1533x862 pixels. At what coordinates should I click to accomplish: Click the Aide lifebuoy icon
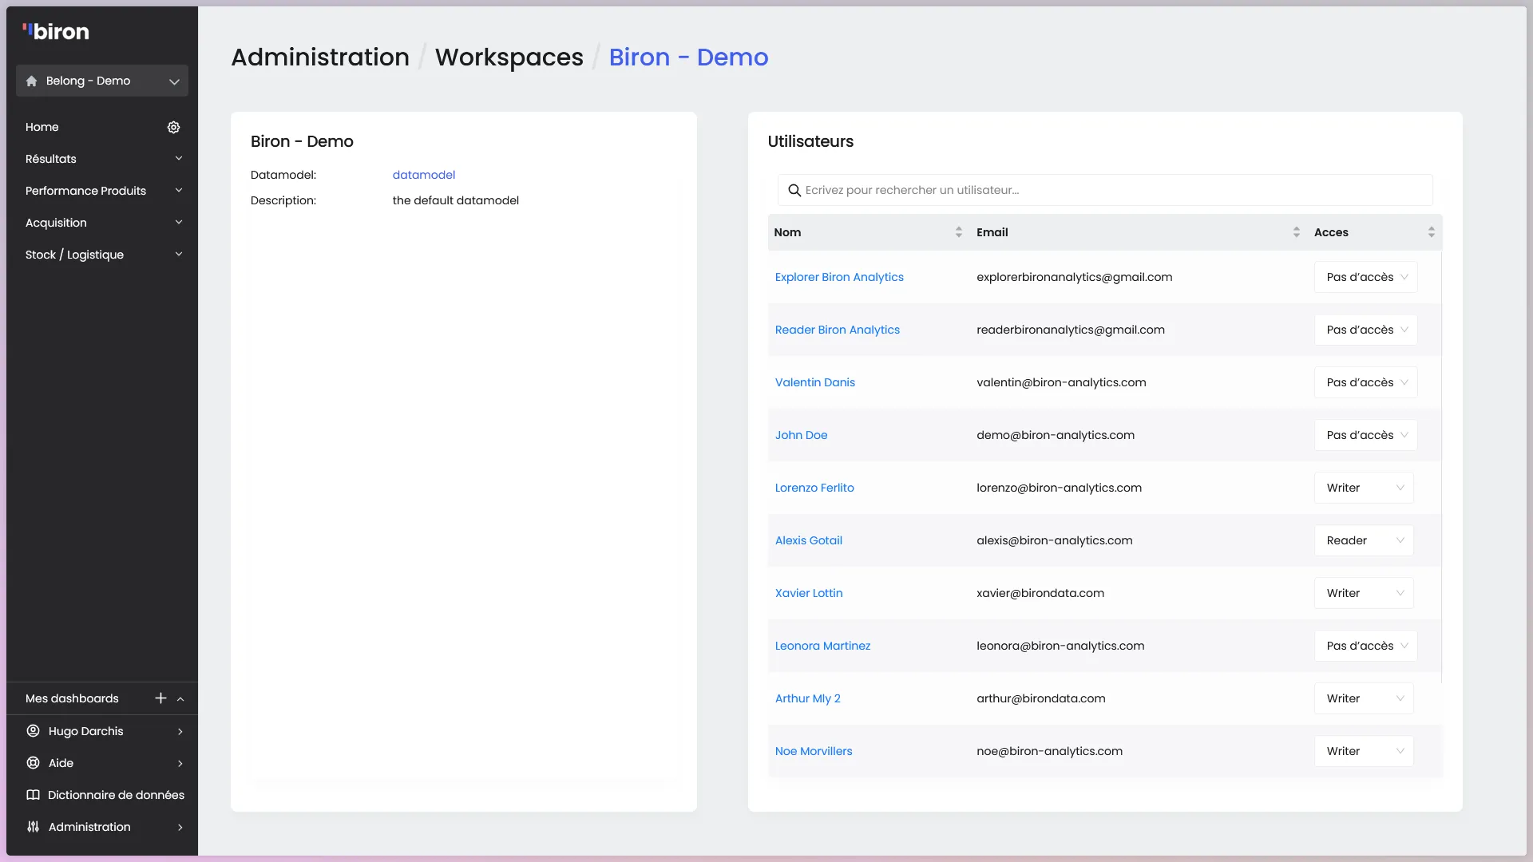[x=33, y=762]
